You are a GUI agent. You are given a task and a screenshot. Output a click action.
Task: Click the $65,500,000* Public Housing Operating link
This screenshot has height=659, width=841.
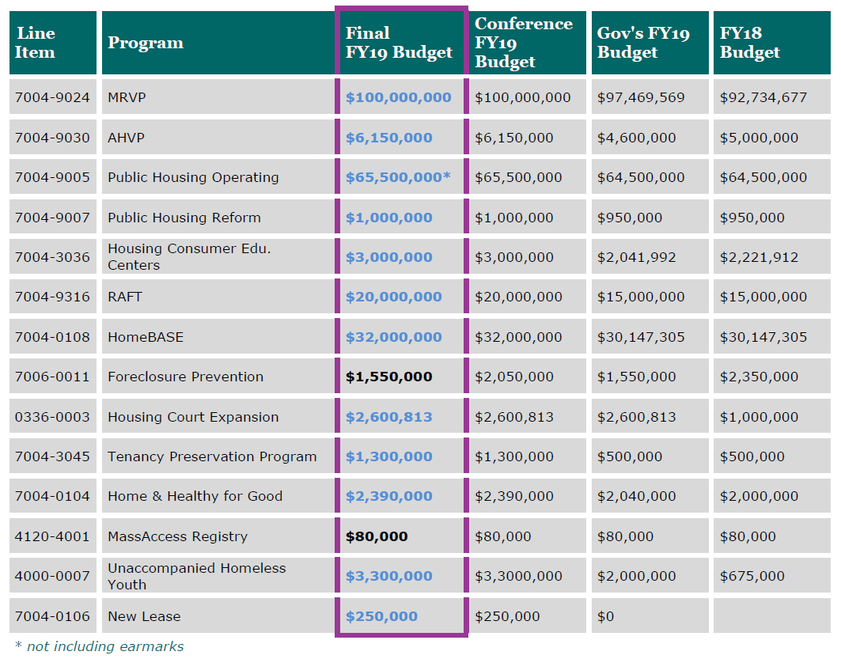point(397,177)
